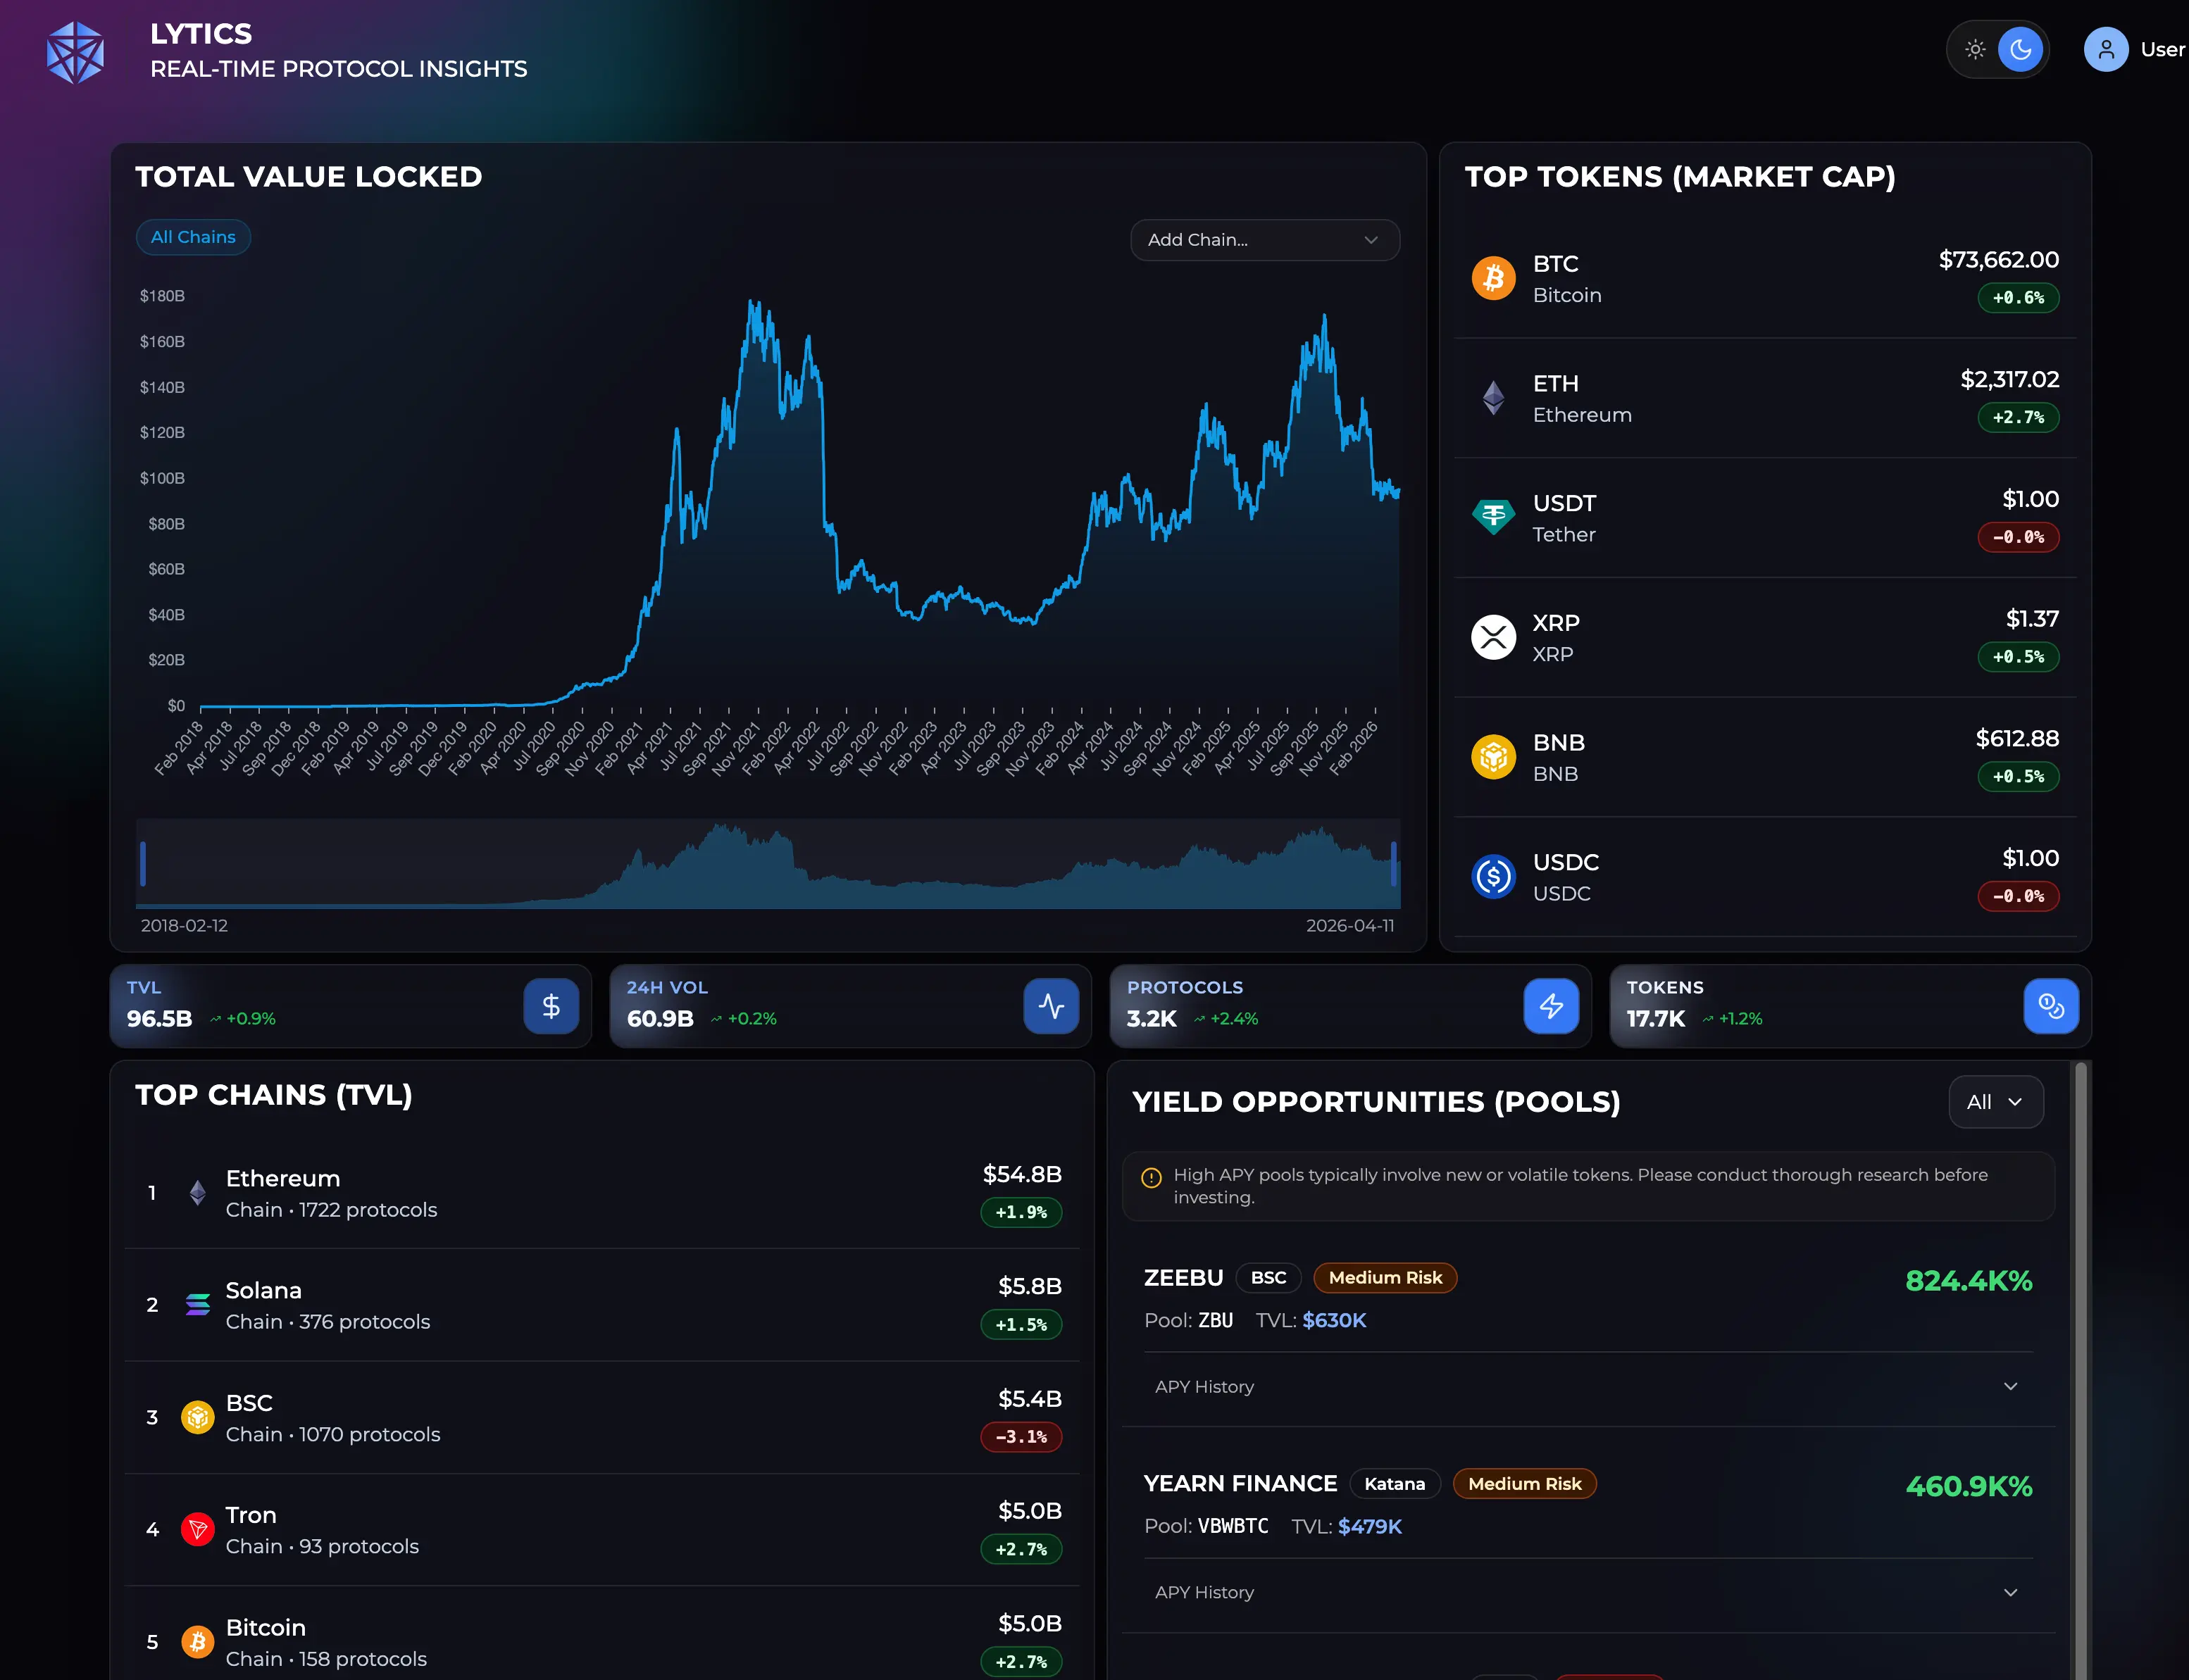Switch to dark mode moon icon
The width and height of the screenshot is (2189, 1680).
pyautogui.click(x=2020, y=49)
